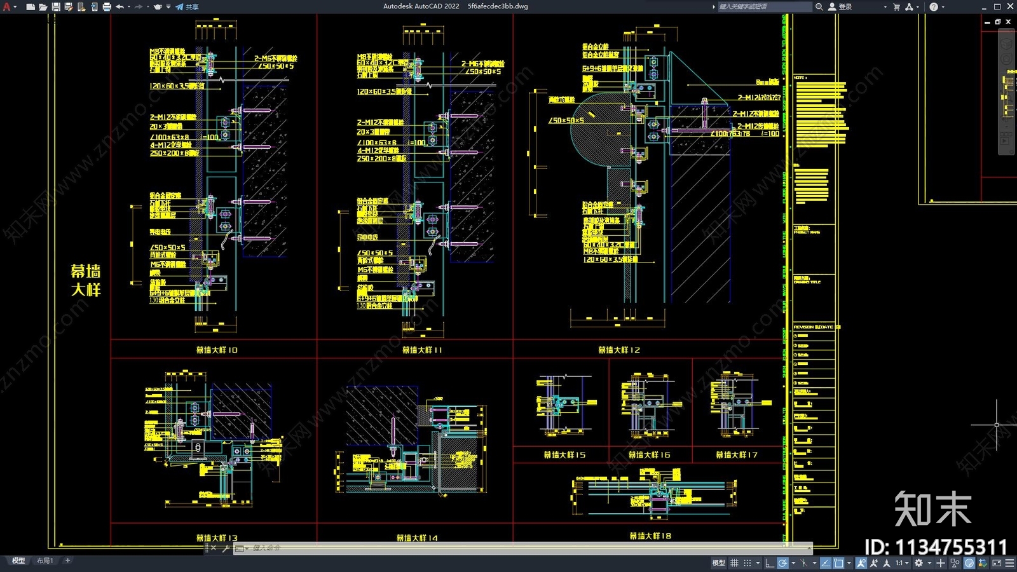
Task: Click the Save As icon
Action: (x=69, y=6)
